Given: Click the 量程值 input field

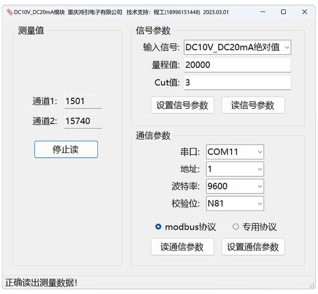Looking at the screenshot, I should tap(237, 65).
